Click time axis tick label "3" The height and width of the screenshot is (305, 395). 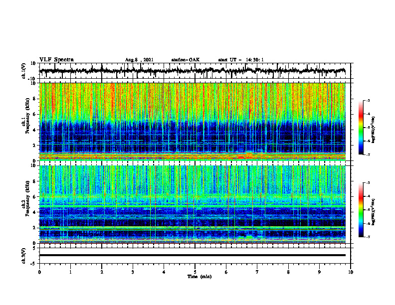[x=133, y=272]
